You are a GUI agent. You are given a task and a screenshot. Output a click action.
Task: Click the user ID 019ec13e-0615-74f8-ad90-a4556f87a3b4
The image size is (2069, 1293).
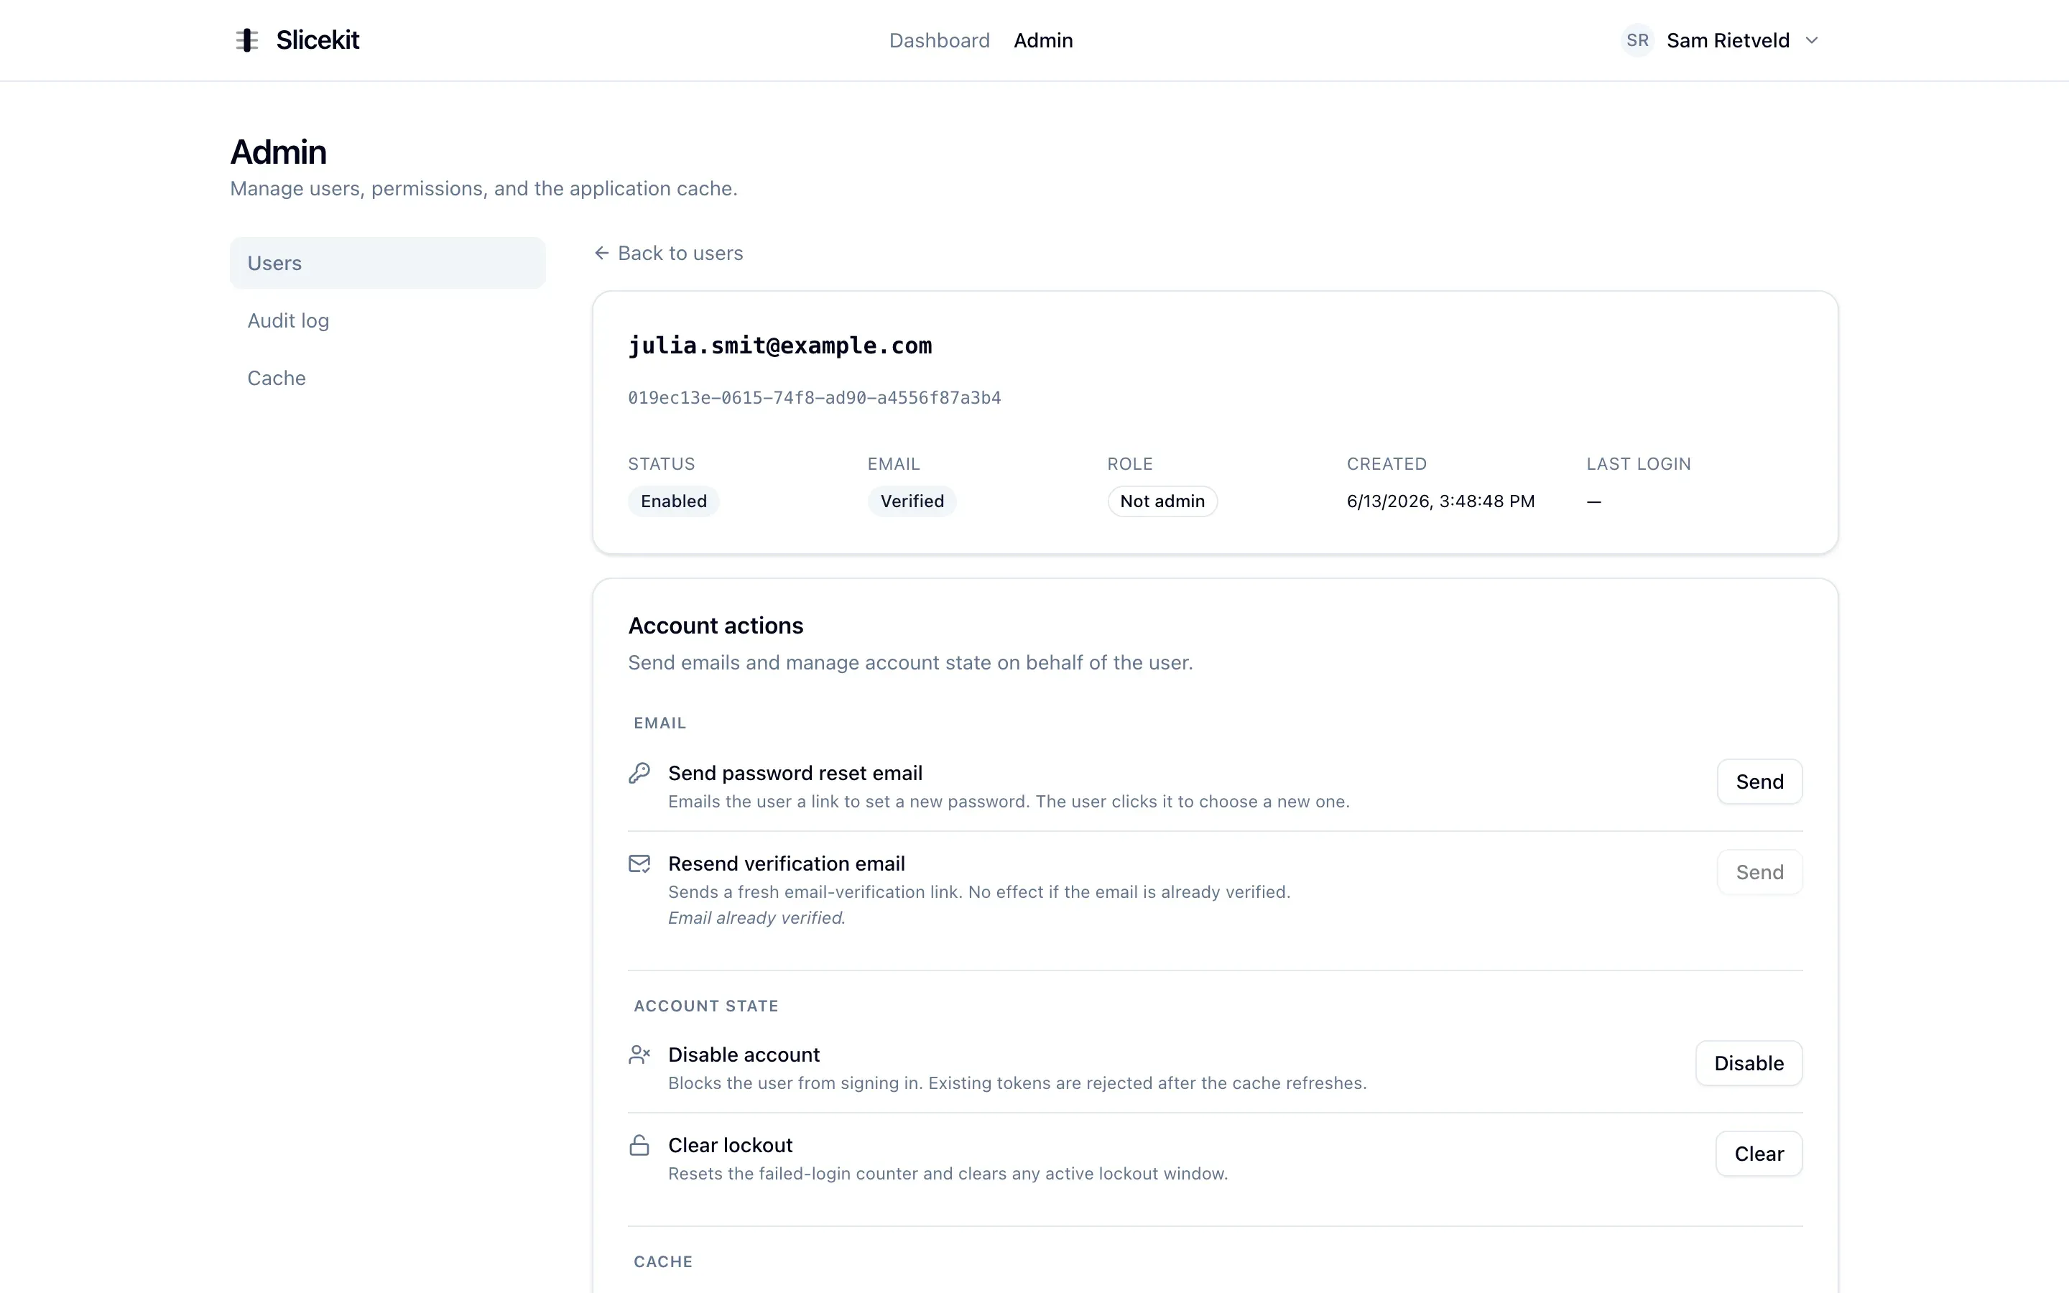coord(814,398)
